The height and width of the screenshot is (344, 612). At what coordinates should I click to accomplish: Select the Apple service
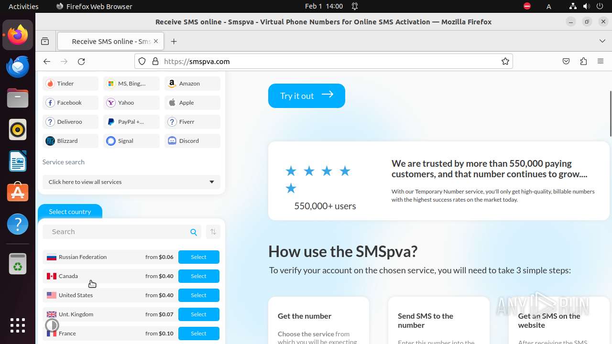point(193,103)
